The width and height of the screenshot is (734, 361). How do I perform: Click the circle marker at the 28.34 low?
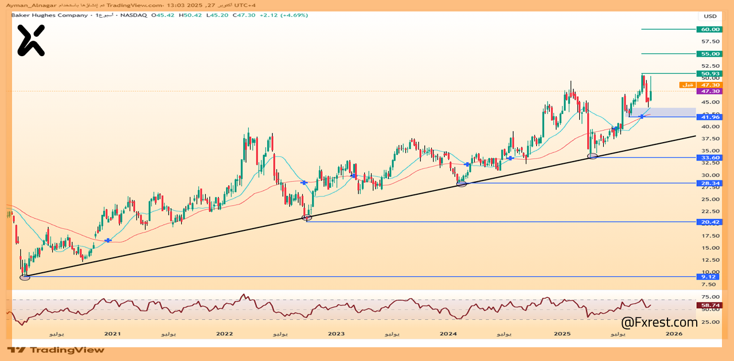tap(462, 183)
